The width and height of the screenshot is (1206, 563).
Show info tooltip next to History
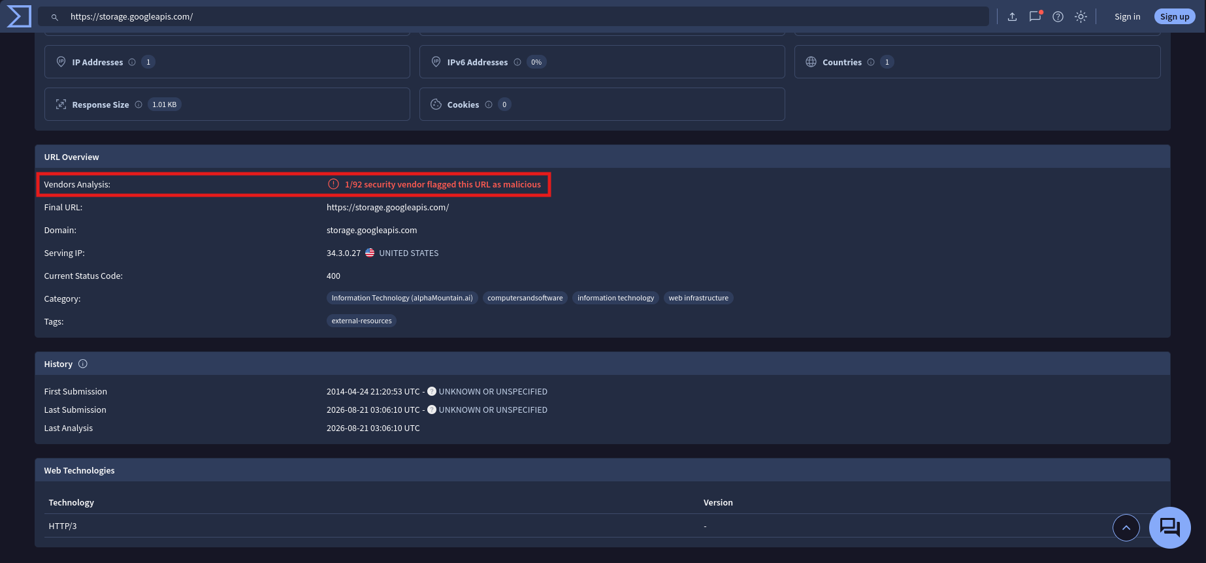pyautogui.click(x=83, y=364)
